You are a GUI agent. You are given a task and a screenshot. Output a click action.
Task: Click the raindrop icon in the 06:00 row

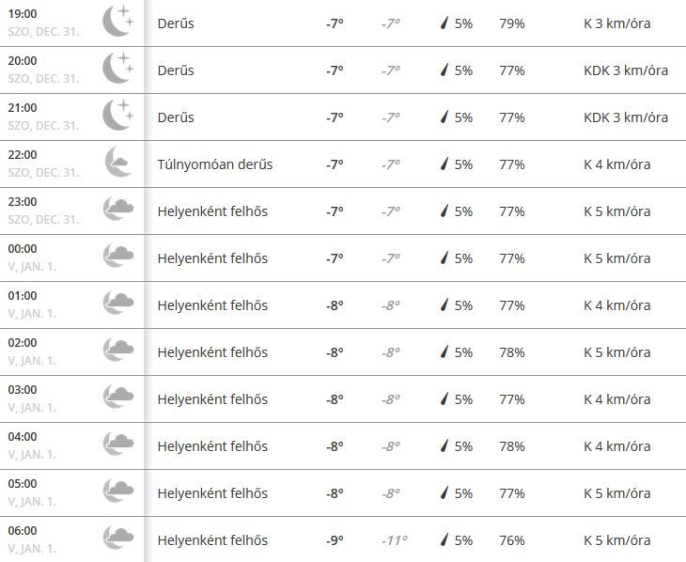[x=444, y=539]
